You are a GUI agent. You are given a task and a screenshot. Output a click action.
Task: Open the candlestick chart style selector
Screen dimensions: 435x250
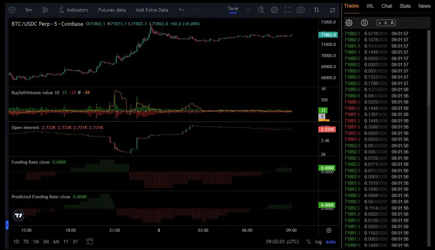[x=45, y=10]
